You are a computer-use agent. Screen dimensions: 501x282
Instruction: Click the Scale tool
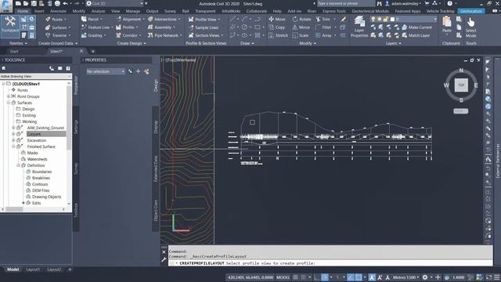[301, 35]
